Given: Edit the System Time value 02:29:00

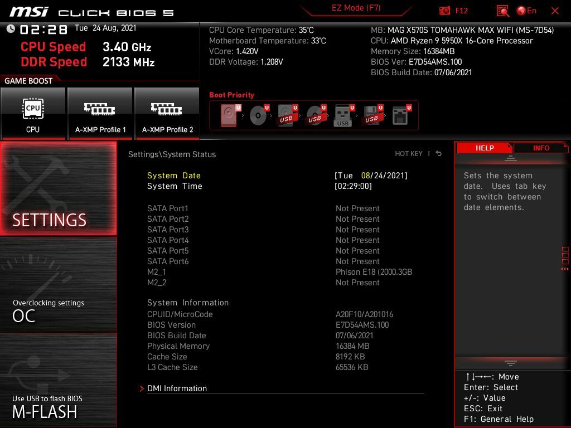Looking at the screenshot, I should click(353, 186).
